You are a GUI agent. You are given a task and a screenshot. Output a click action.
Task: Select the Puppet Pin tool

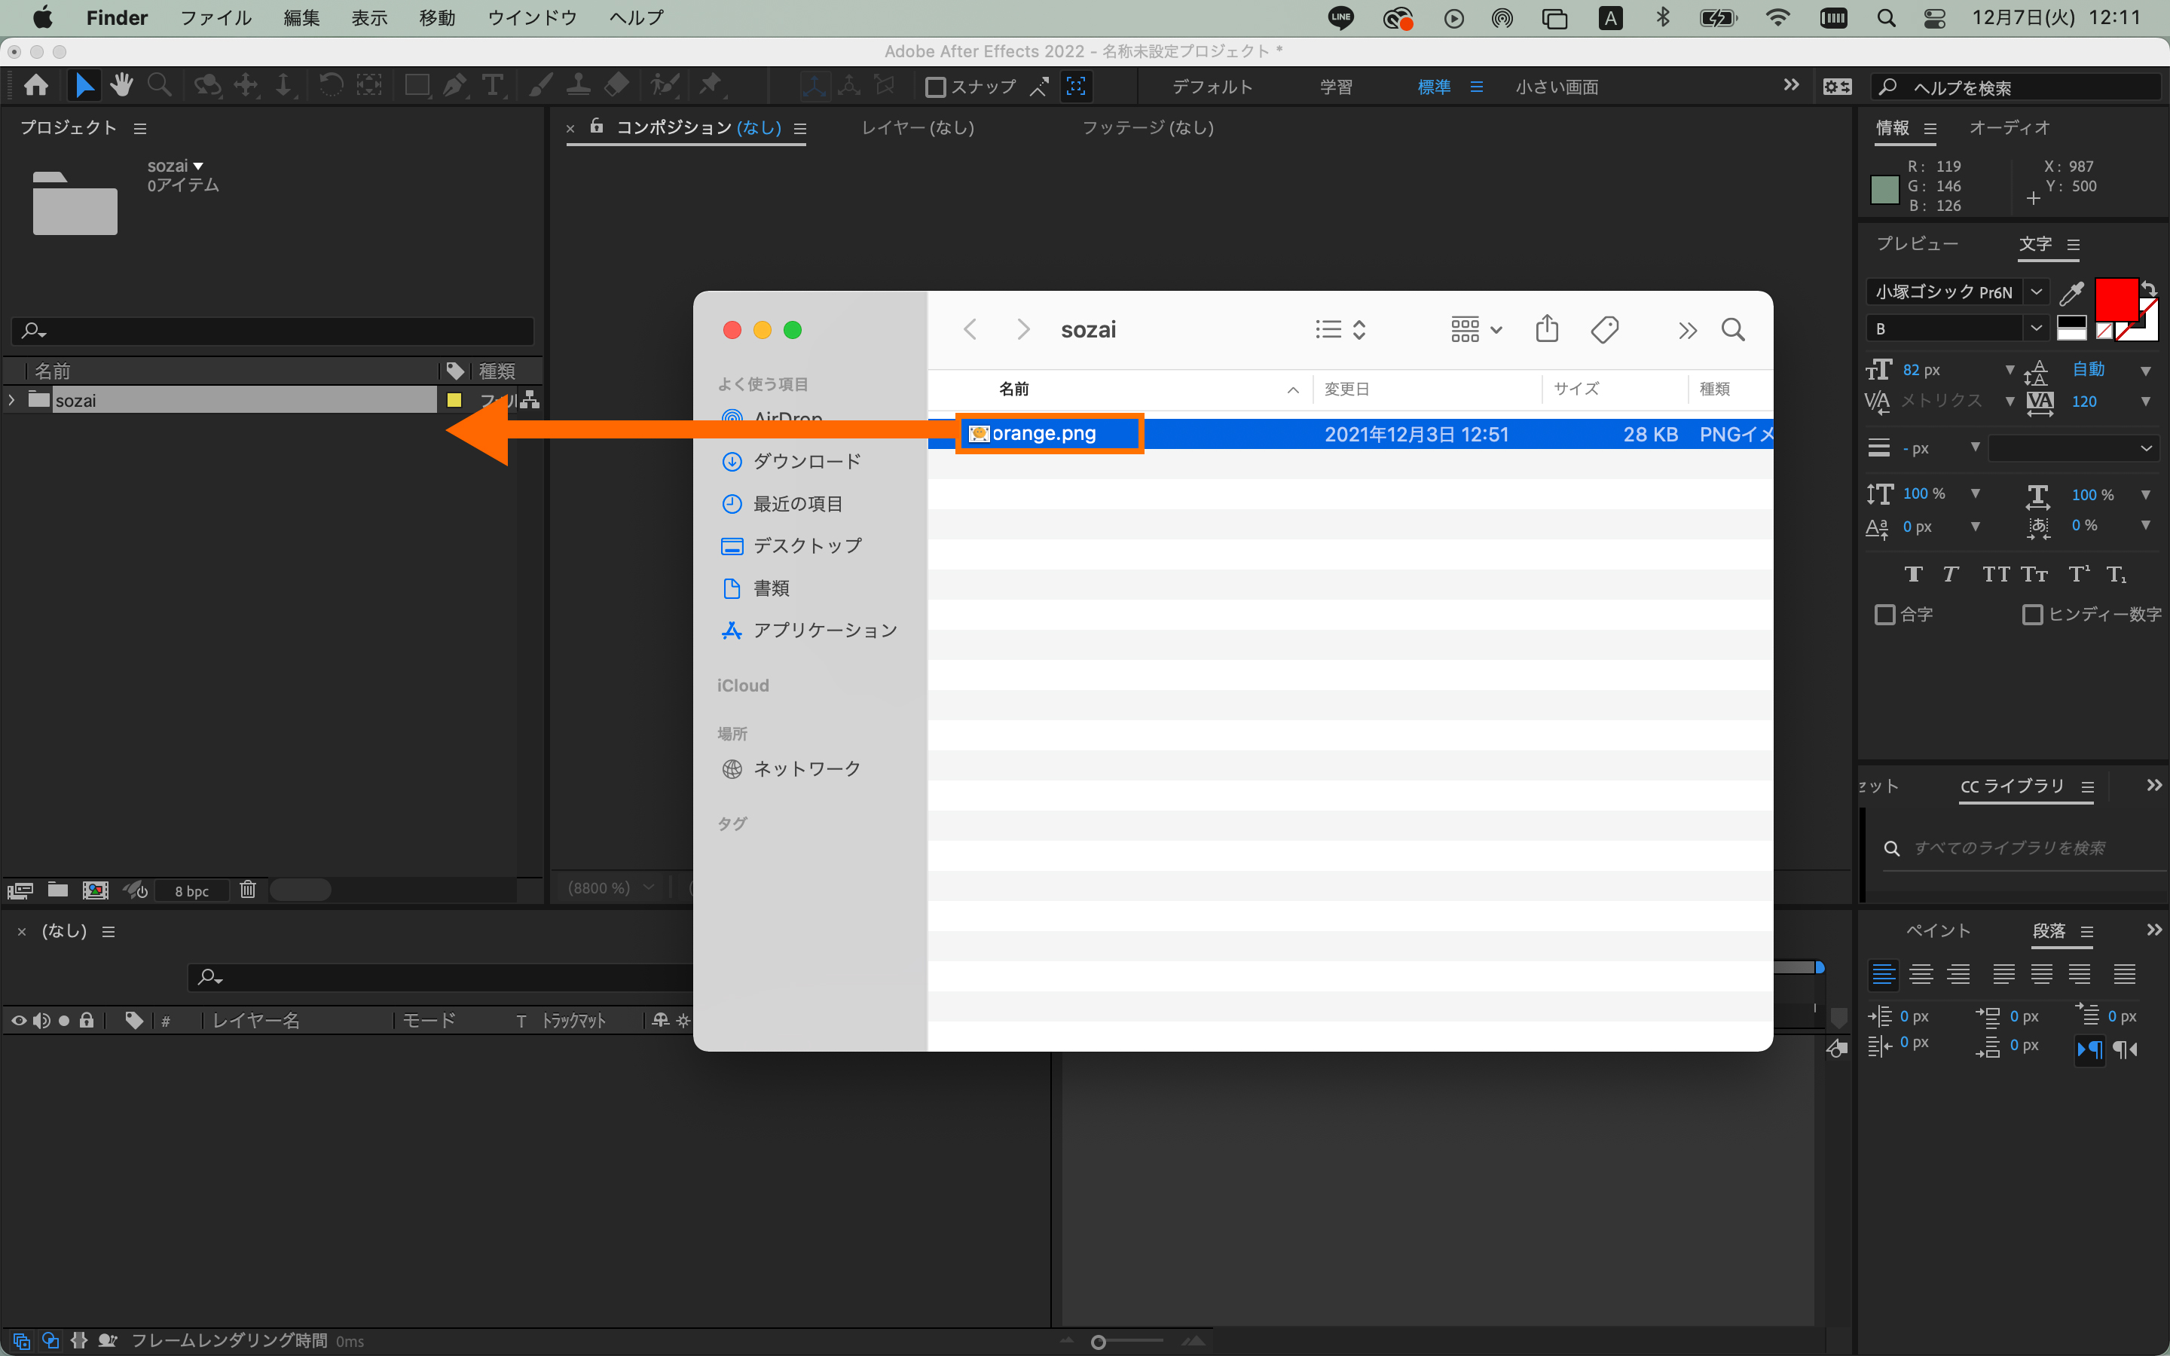click(x=711, y=86)
